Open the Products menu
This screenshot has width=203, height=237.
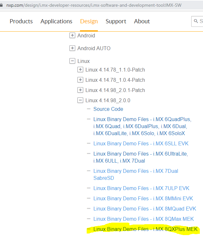coord(21,21)
